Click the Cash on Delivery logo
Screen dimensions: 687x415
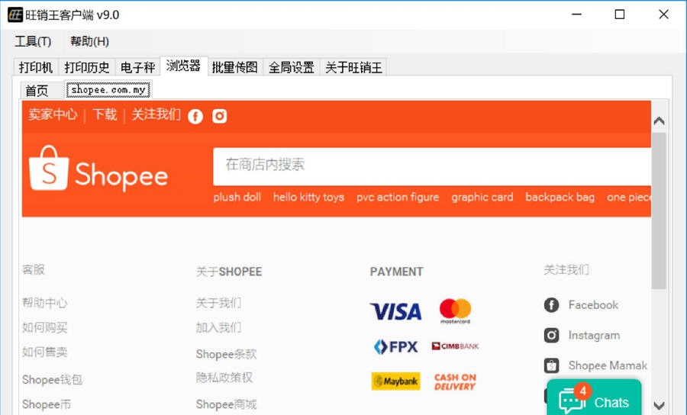pyautogui.click(x=455, y=381)
